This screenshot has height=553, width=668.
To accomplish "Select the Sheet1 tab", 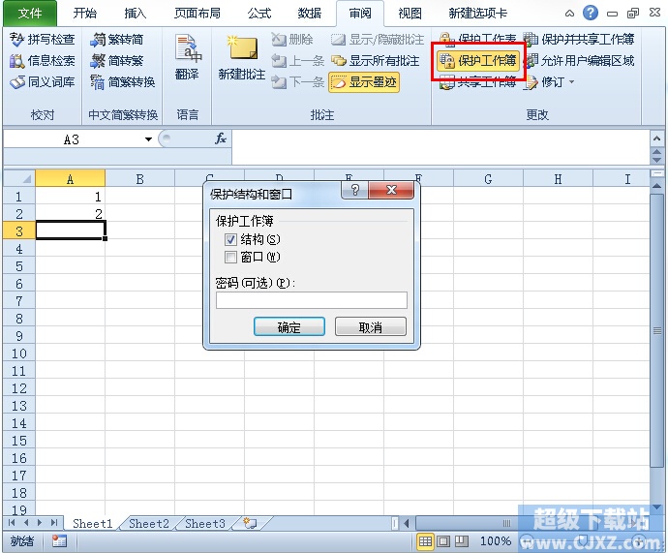I will tap(92, 523).
